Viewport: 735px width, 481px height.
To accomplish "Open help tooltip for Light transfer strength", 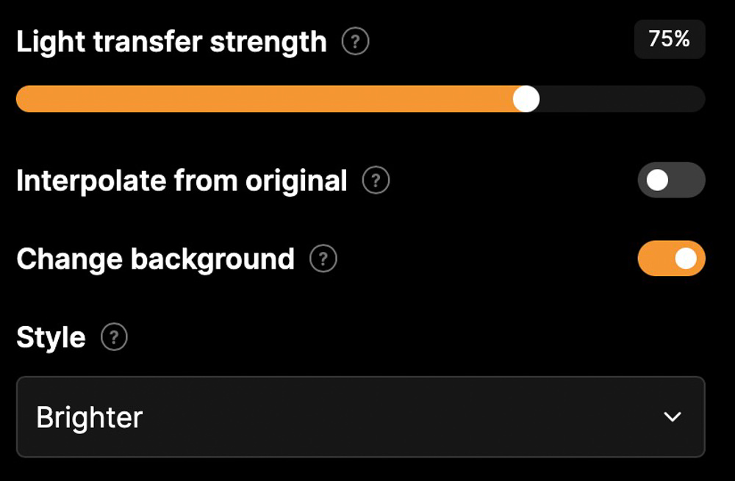I will (355, 41).
